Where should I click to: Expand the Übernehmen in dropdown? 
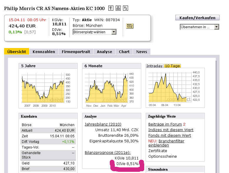click(199, 27)
